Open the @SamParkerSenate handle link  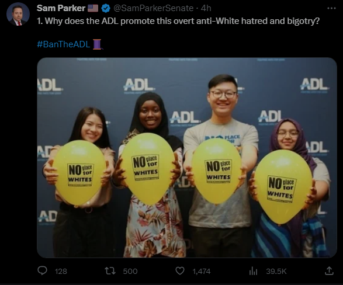[154, 8]
